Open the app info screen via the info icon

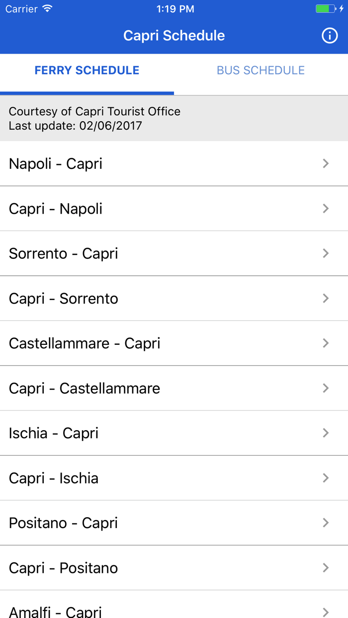330,35
